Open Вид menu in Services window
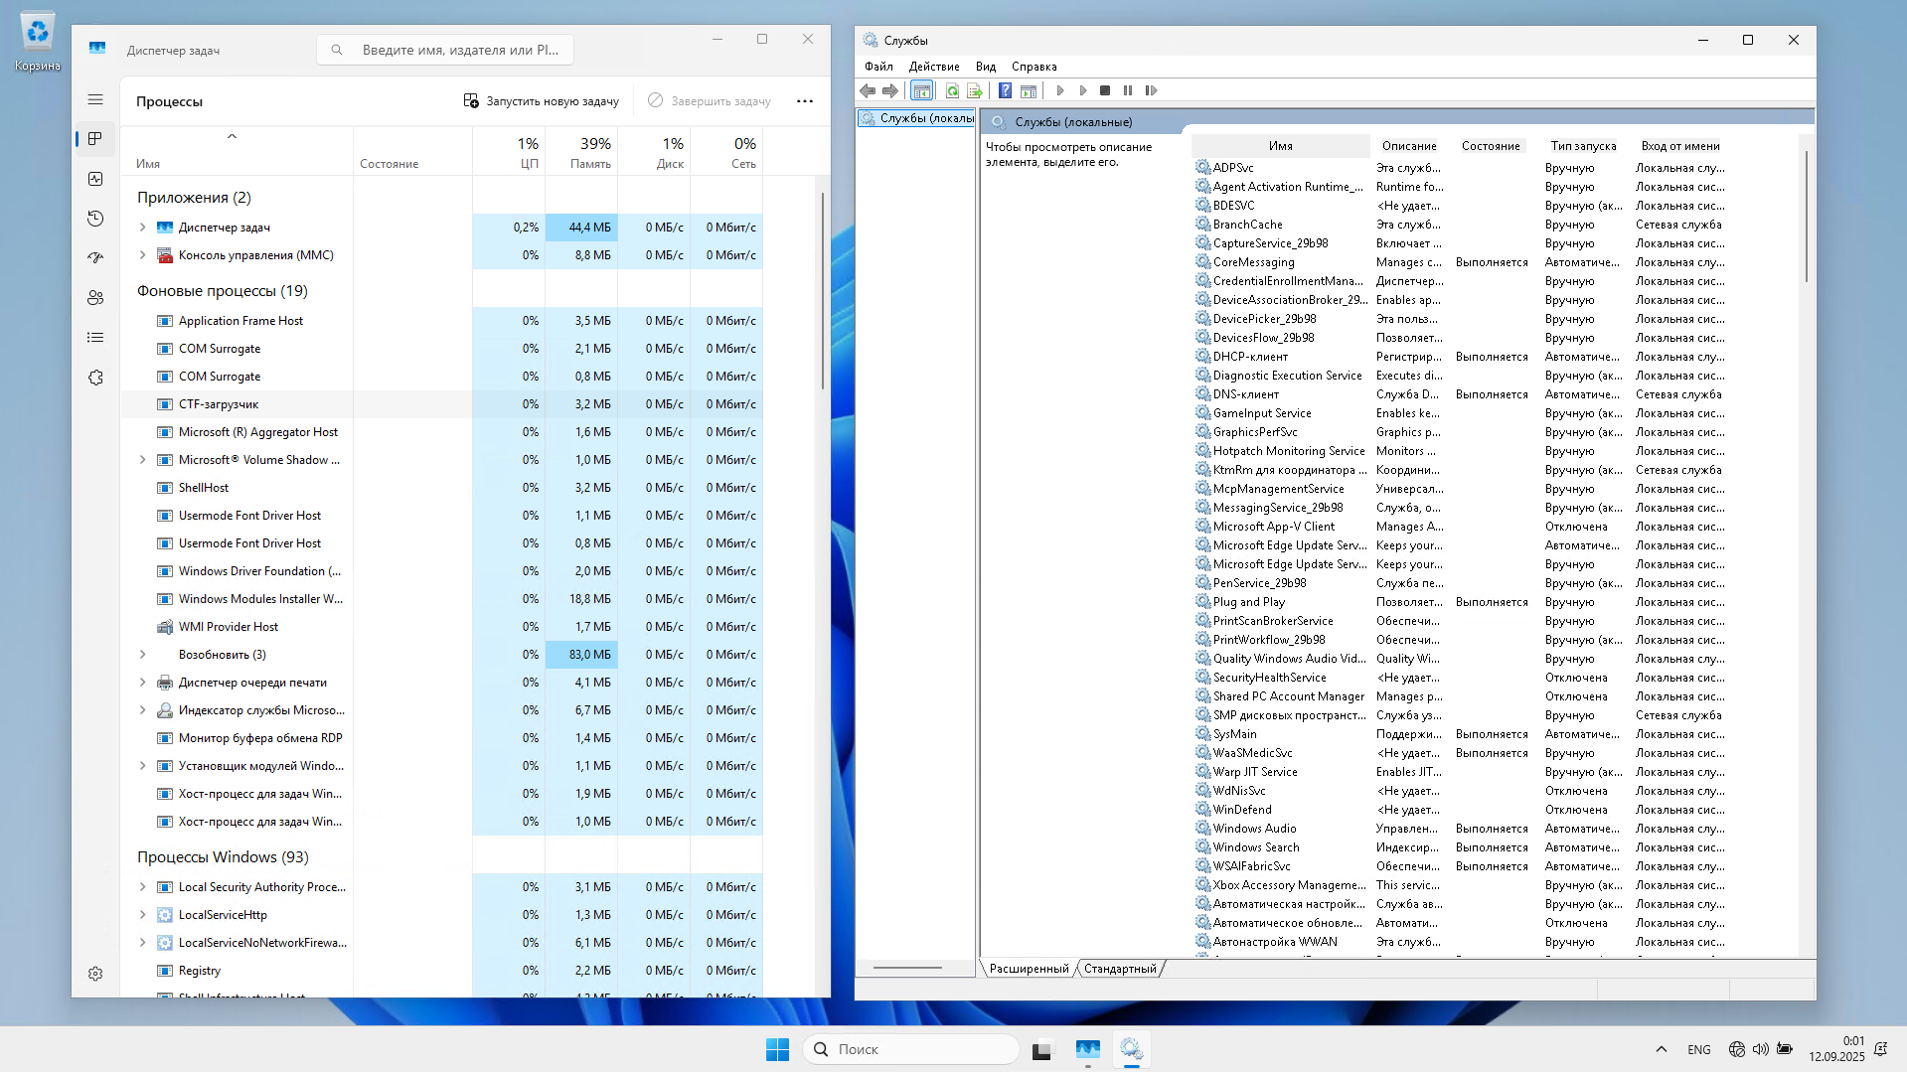 986,67
